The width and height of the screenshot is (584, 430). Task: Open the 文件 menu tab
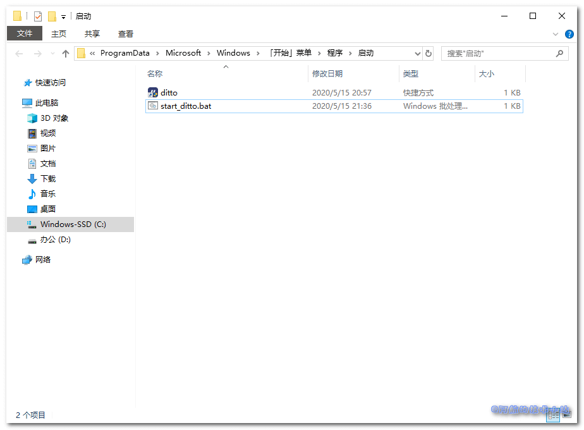coord(25,34)
